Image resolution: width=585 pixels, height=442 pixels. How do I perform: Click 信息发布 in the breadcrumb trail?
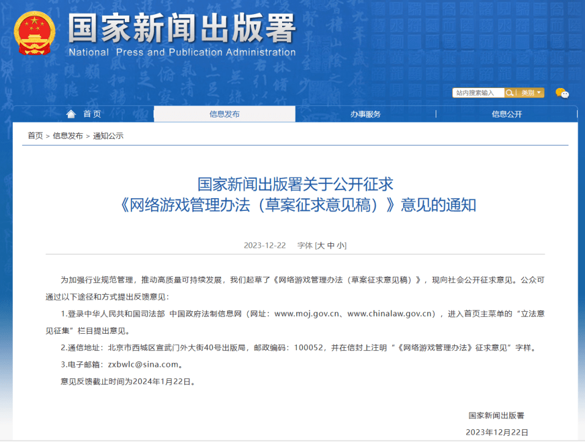68,136
